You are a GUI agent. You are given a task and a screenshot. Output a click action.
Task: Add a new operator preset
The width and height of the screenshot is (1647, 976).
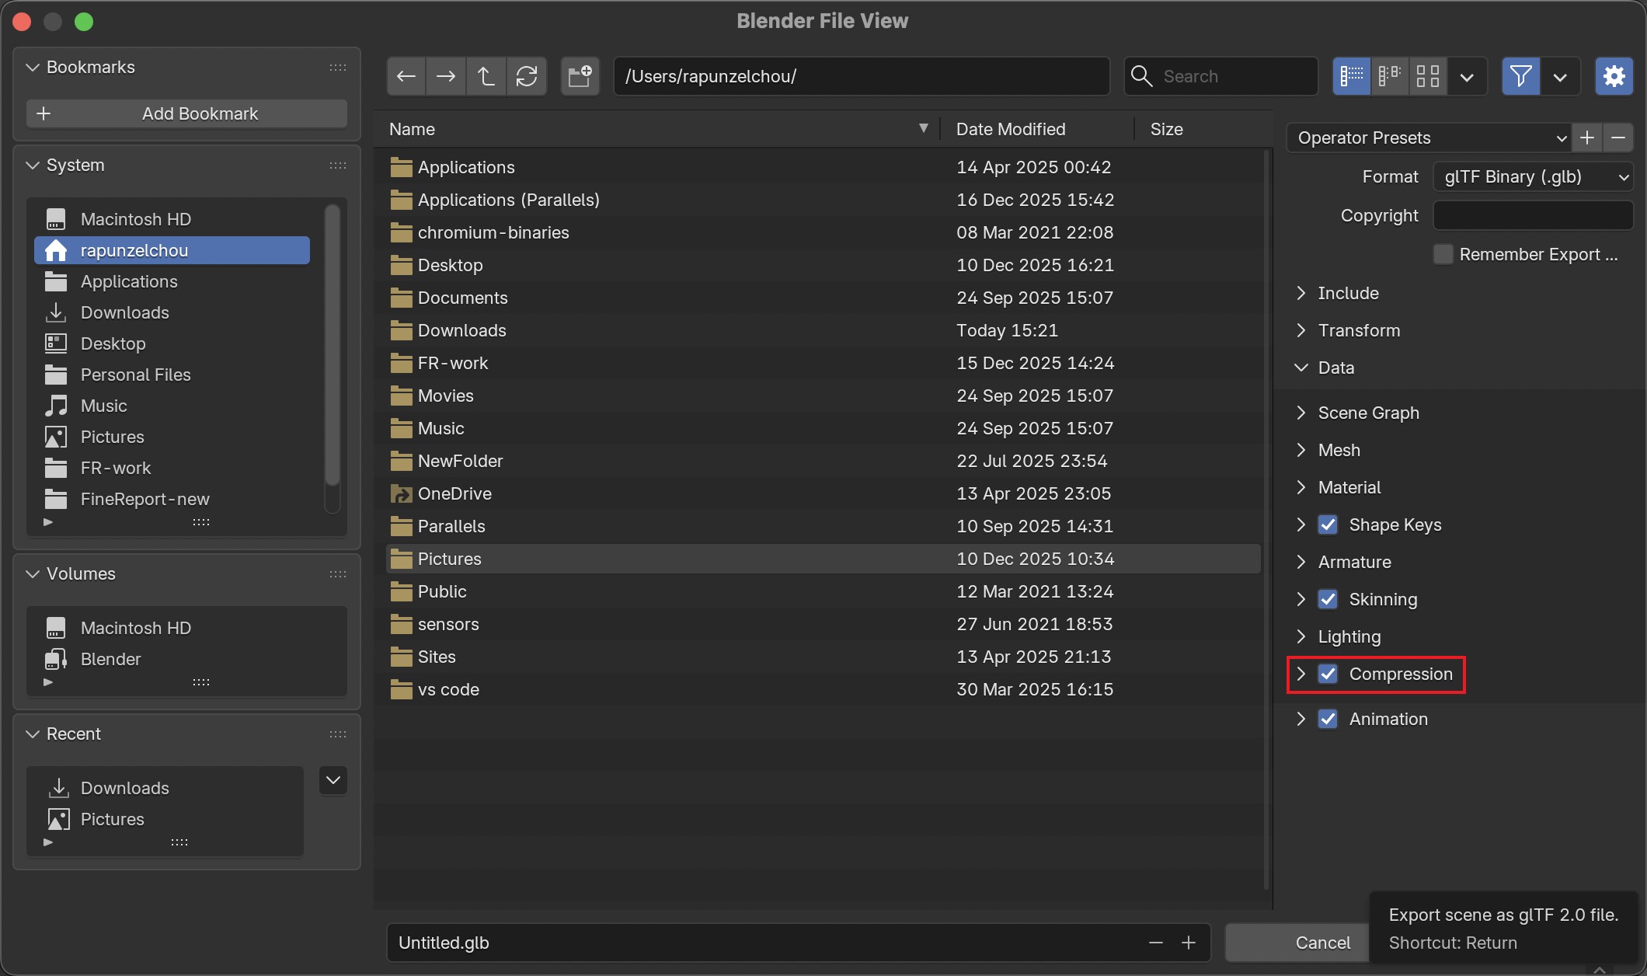(1587, 138)
